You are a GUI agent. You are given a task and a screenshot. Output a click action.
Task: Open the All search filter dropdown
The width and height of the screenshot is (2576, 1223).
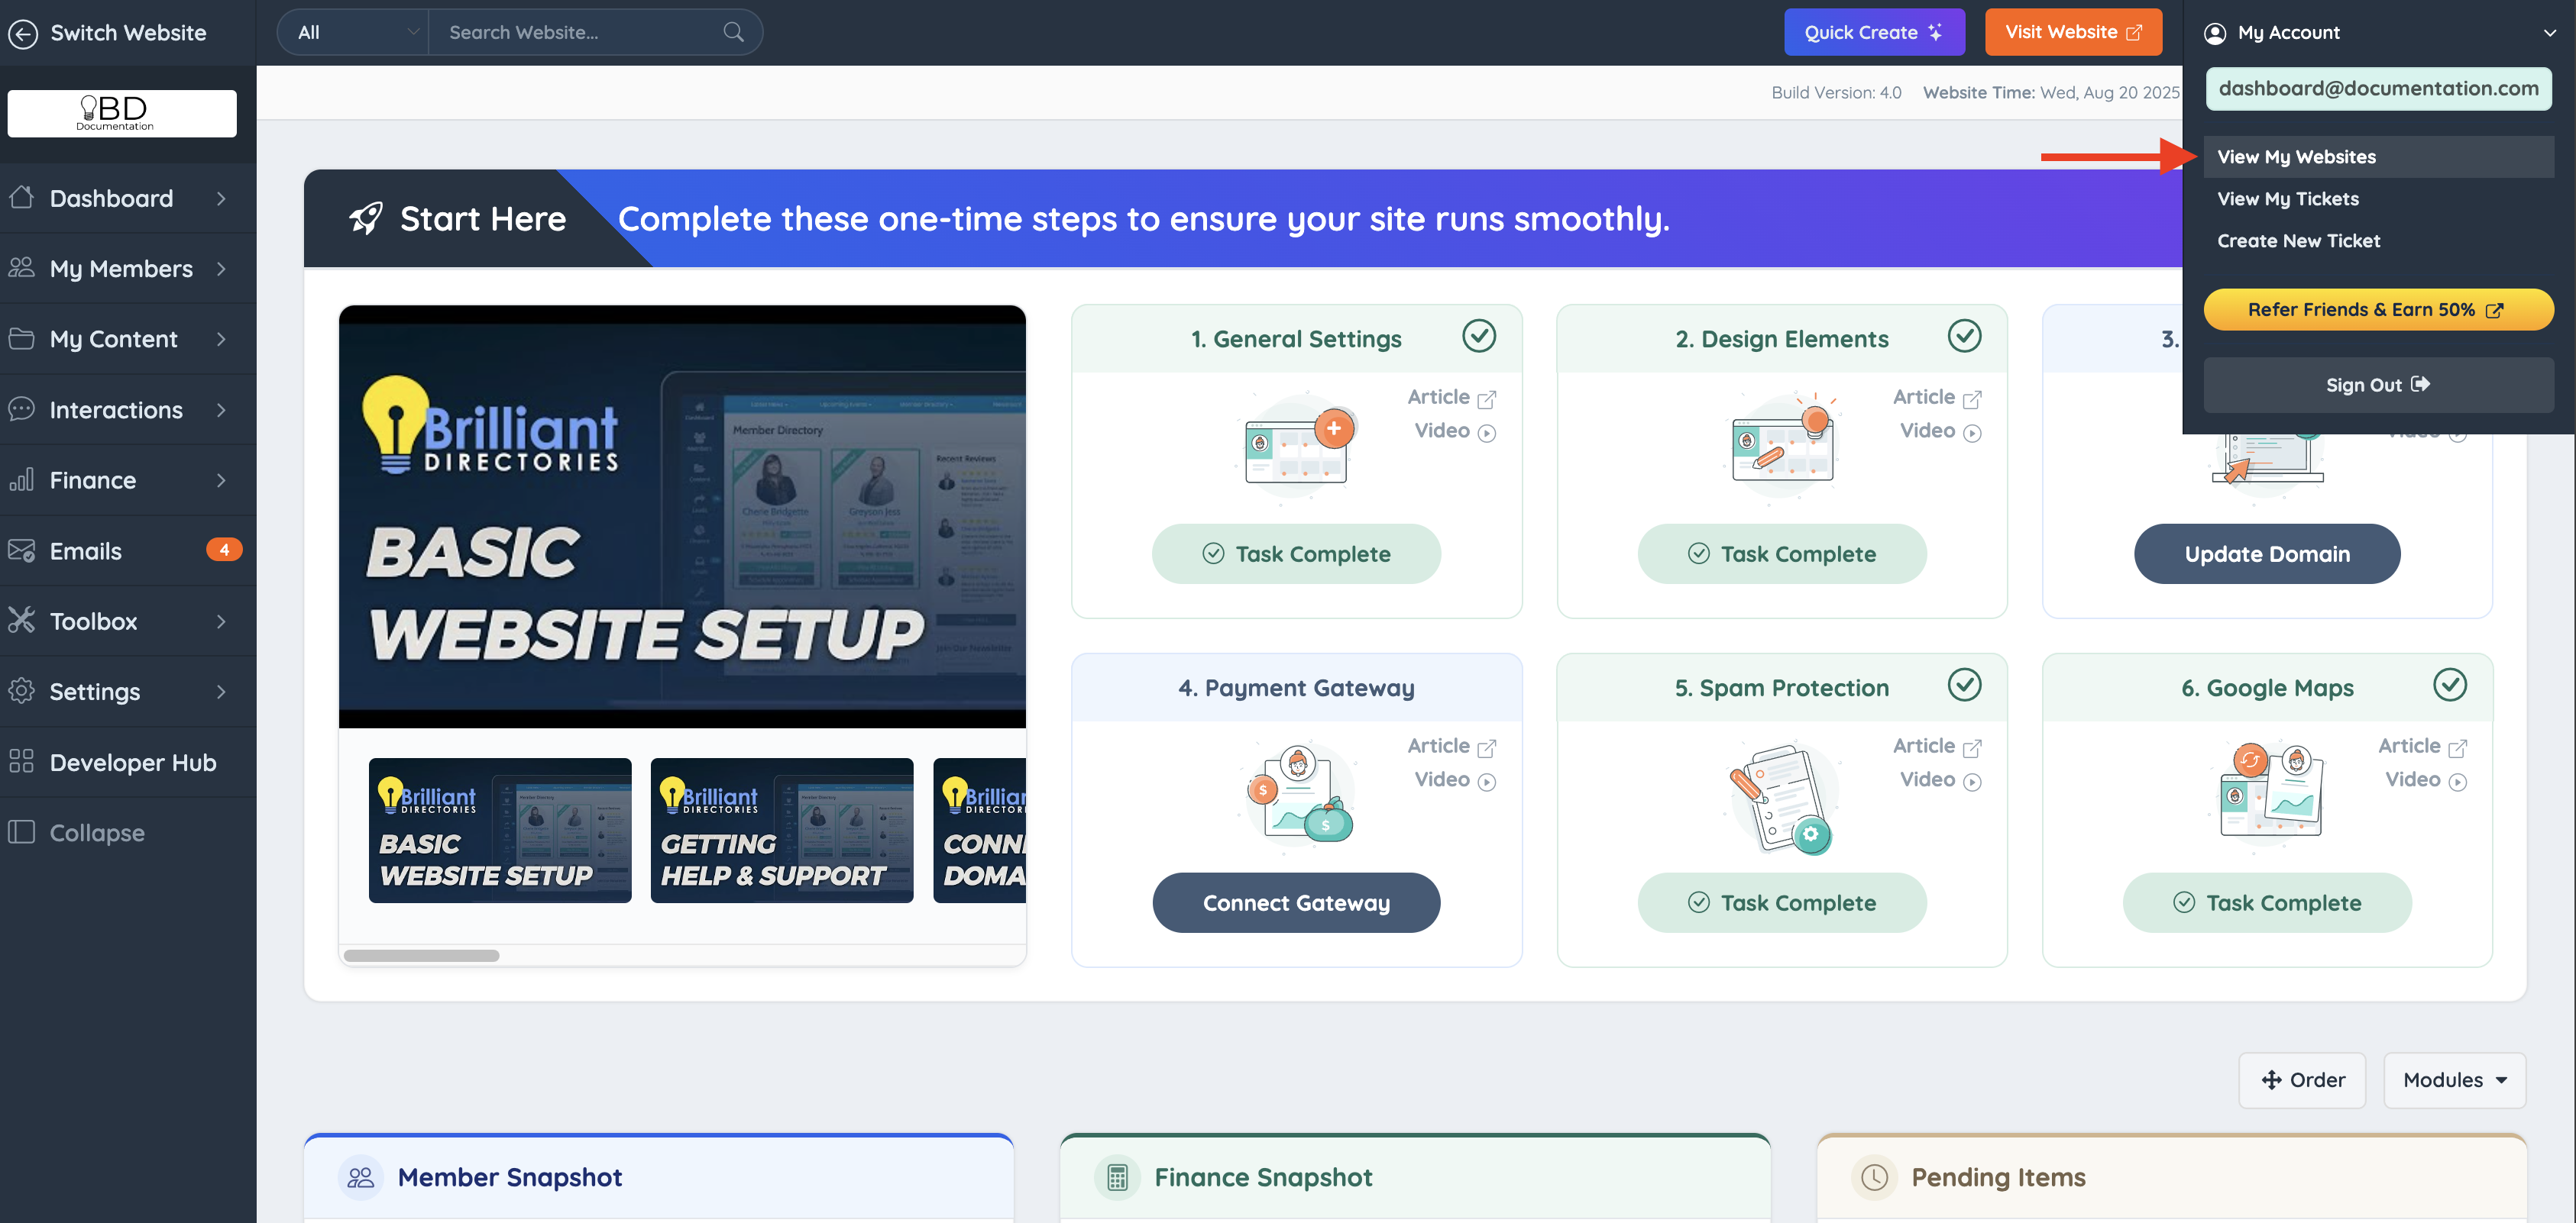click(x=354, y=32)
